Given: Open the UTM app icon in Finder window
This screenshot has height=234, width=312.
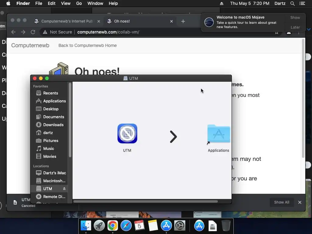Looking at the screenshot, I should (127, 133).
